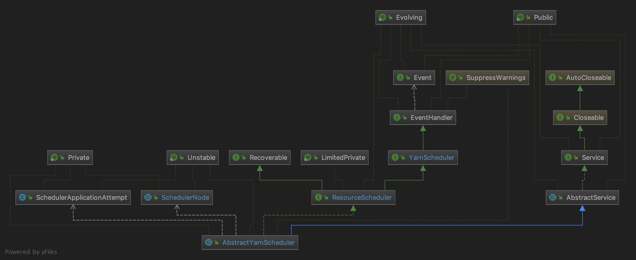Screen dimensions: 636x260
Task: Click the annotation icon on the Evolving node
Action: (382, 17)
